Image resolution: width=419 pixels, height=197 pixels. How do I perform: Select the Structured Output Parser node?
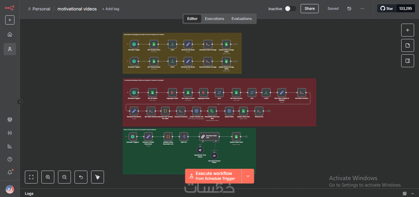[x=214, y=156]
